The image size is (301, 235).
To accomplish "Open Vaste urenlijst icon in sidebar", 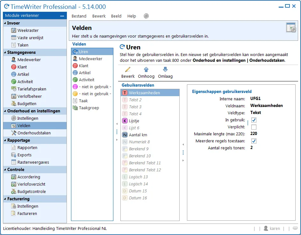I will [x=14, y=38].
